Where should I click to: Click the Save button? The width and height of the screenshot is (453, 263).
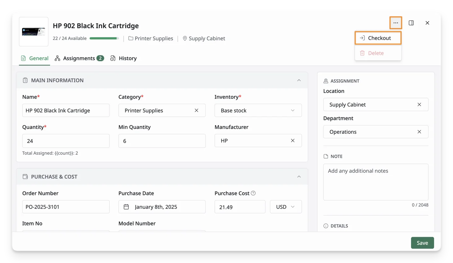[x=422, y=243]
